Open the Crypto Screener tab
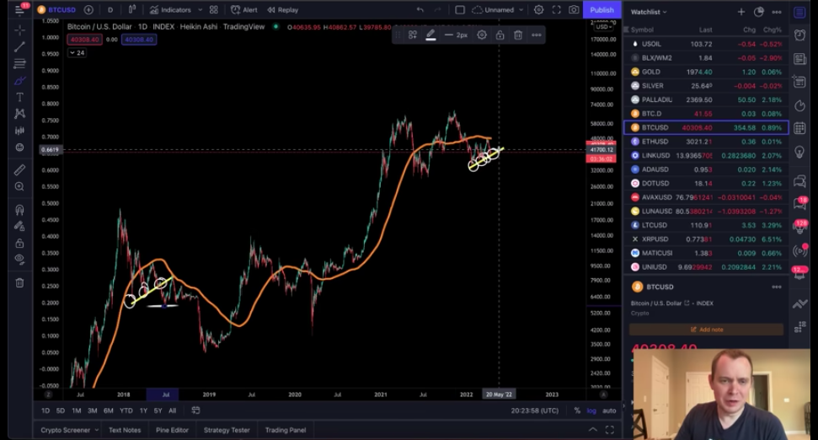Screen dimensions: 818x440 [69, 430]
